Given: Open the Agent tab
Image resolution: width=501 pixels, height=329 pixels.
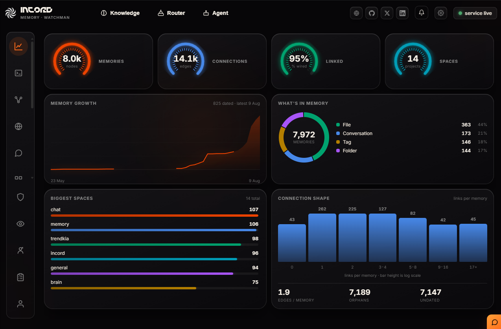Looking at the screenshot, I should click(x=216, y=13).
